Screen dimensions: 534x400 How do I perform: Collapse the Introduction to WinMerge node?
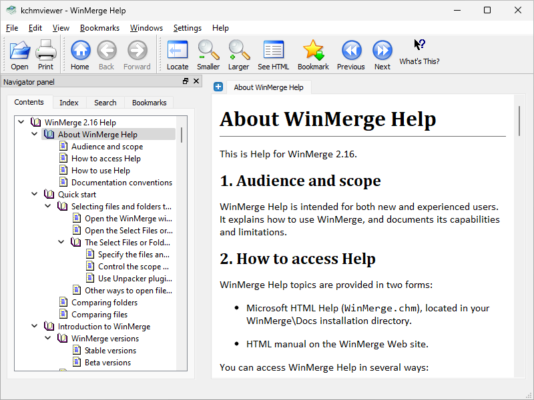tap(35, 327)
